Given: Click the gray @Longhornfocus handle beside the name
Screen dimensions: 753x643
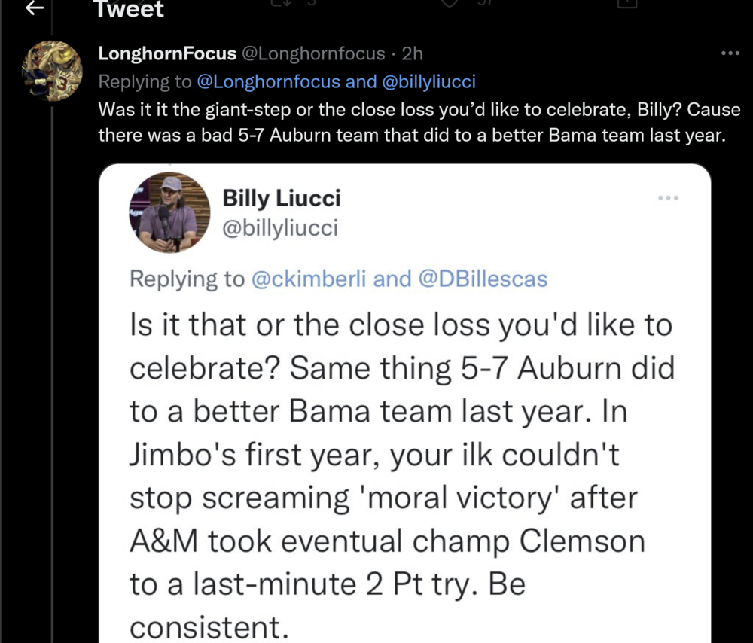Looking at the screenshot, I should [x=312, y=53].
